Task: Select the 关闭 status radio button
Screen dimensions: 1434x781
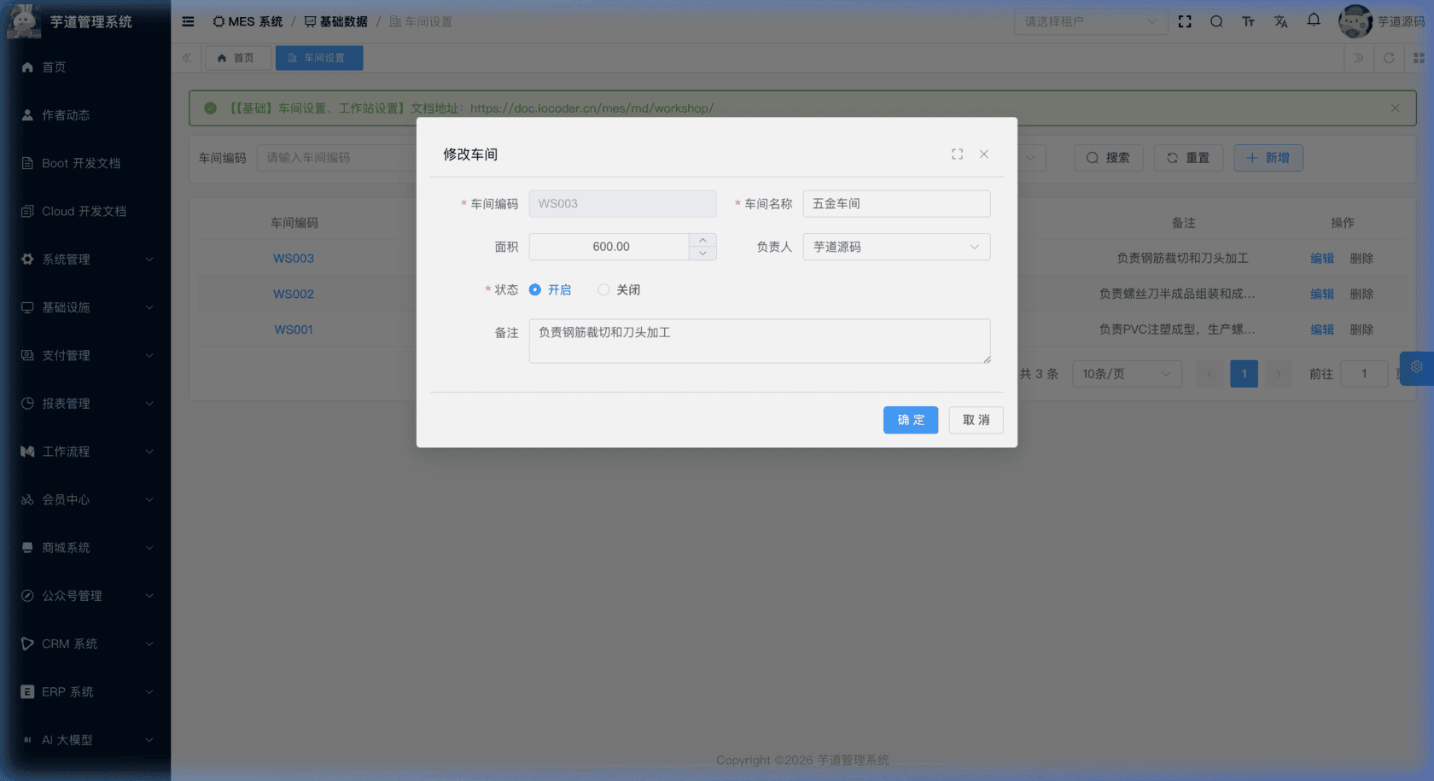Action: point(603,289)
